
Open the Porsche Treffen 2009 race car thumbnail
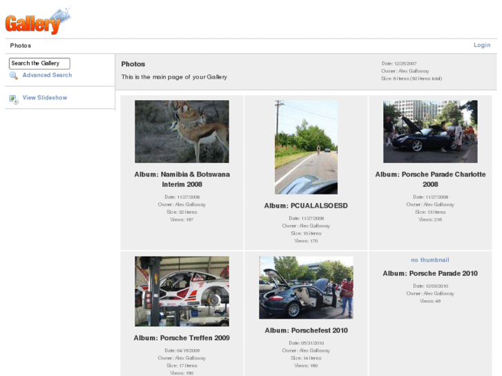pyautogui.click(x=182, y=291)
